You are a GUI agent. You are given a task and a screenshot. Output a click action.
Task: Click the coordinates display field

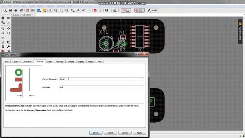[x=22, y=15]
